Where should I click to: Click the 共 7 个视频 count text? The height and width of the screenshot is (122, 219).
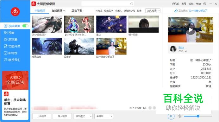[x=135, y=108]
